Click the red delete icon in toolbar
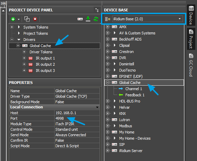Image resolution: width=197 pixels, height=161 pixels. tap(35, 19)
